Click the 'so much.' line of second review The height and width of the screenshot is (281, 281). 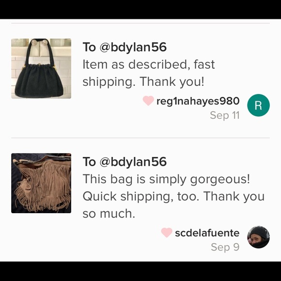pyautogui.click(x=109, y=214)
